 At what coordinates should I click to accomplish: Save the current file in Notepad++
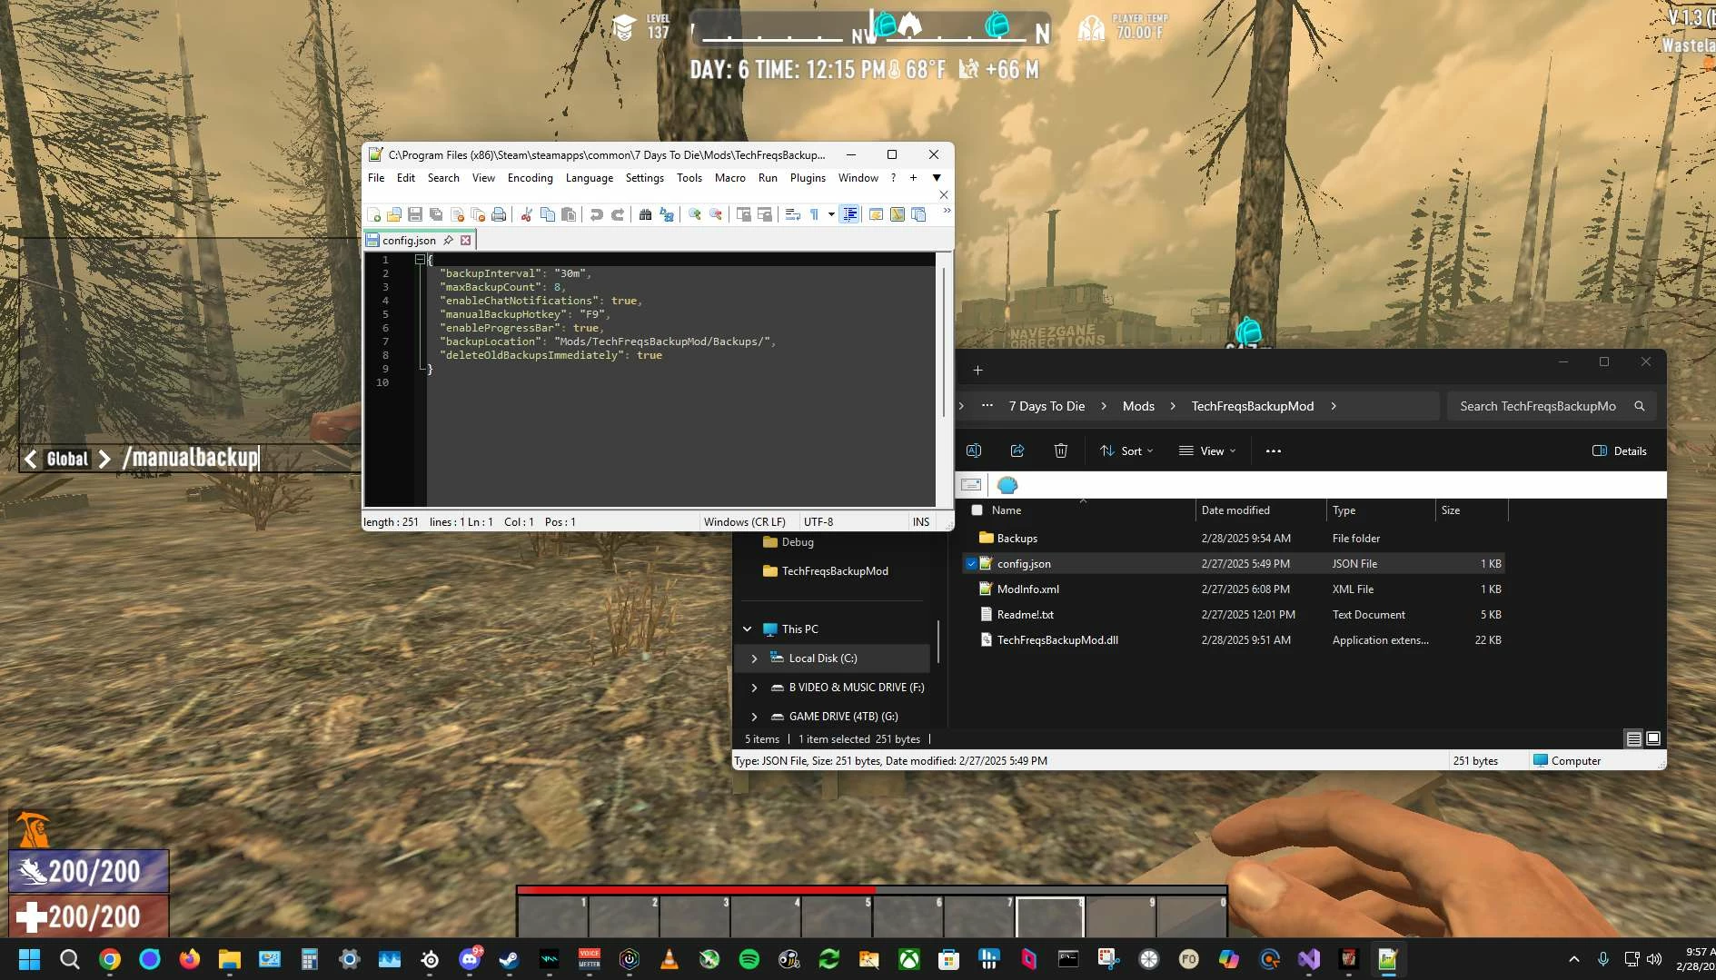pos(415,214)
